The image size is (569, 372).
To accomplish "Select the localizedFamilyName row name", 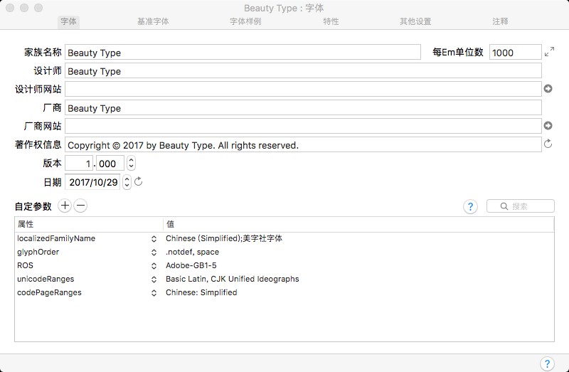I will coord(56,238).
